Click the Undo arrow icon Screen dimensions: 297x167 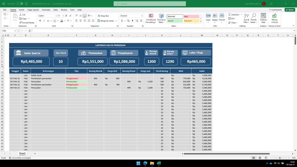point(5,15)
